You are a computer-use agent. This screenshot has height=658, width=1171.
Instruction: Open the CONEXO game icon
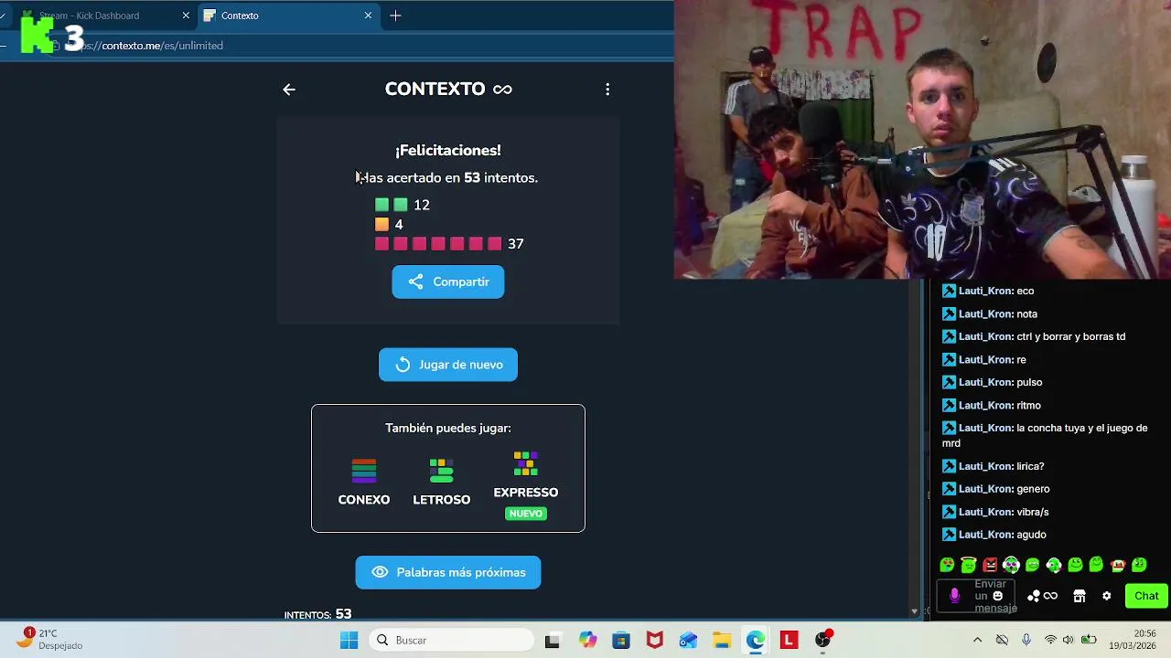click(x=364, y=471)
